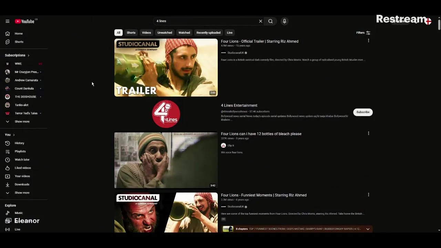The image size is (441, 248).
Task: Click the 4 Lines Entertainment channel logo
Action: (x=166, y=114)
